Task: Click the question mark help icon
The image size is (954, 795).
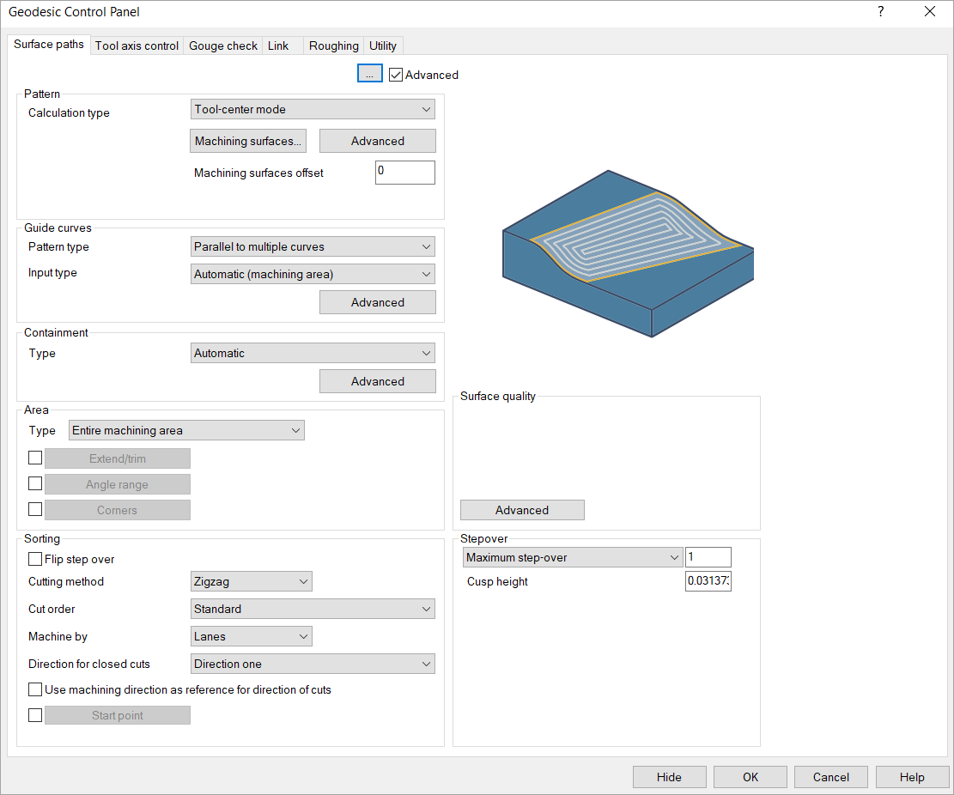Action: (880, 12)
